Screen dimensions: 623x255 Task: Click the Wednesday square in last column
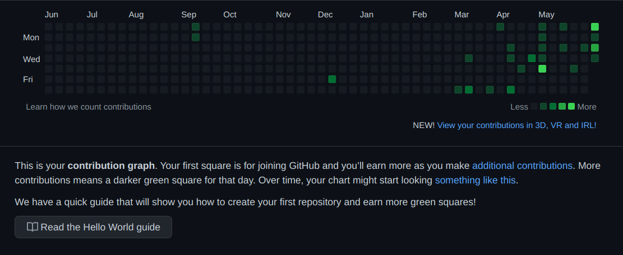595,58
